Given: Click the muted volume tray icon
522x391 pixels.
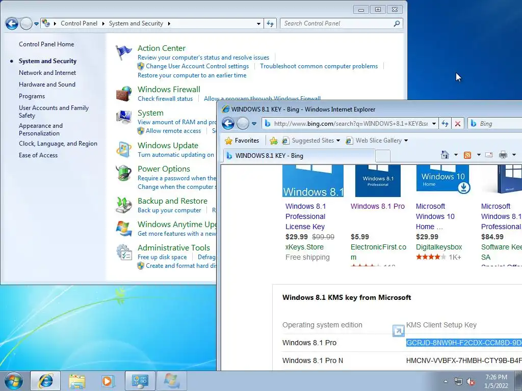Looking at the screenshot, I should (x=471, y=382).
